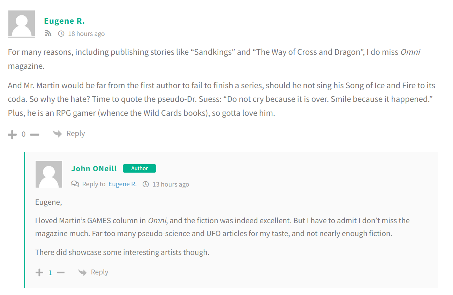
Task: Click John ONeill's avatar image
Action: click(49, 174)
